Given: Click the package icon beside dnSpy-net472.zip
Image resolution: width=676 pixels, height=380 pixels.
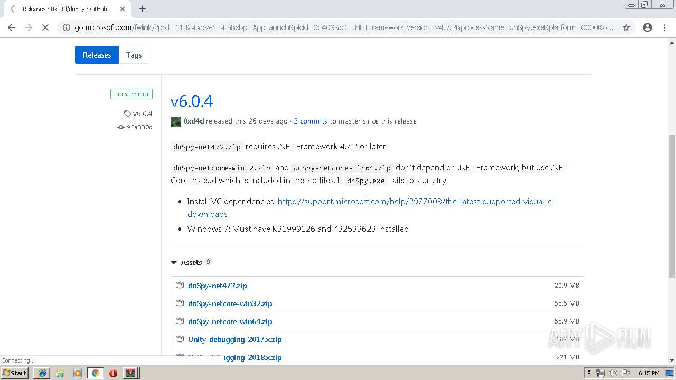Looking at the screenshot, I should 180,285.
